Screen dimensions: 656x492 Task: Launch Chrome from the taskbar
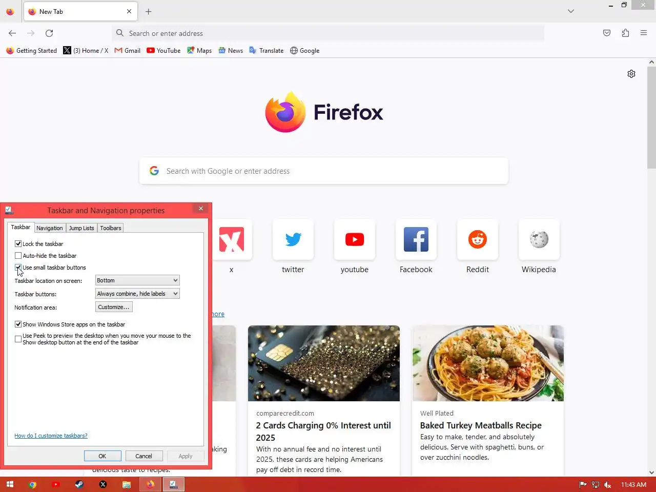point(32,484)
